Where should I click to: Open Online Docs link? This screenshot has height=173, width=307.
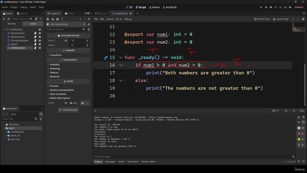pos(262,19)
